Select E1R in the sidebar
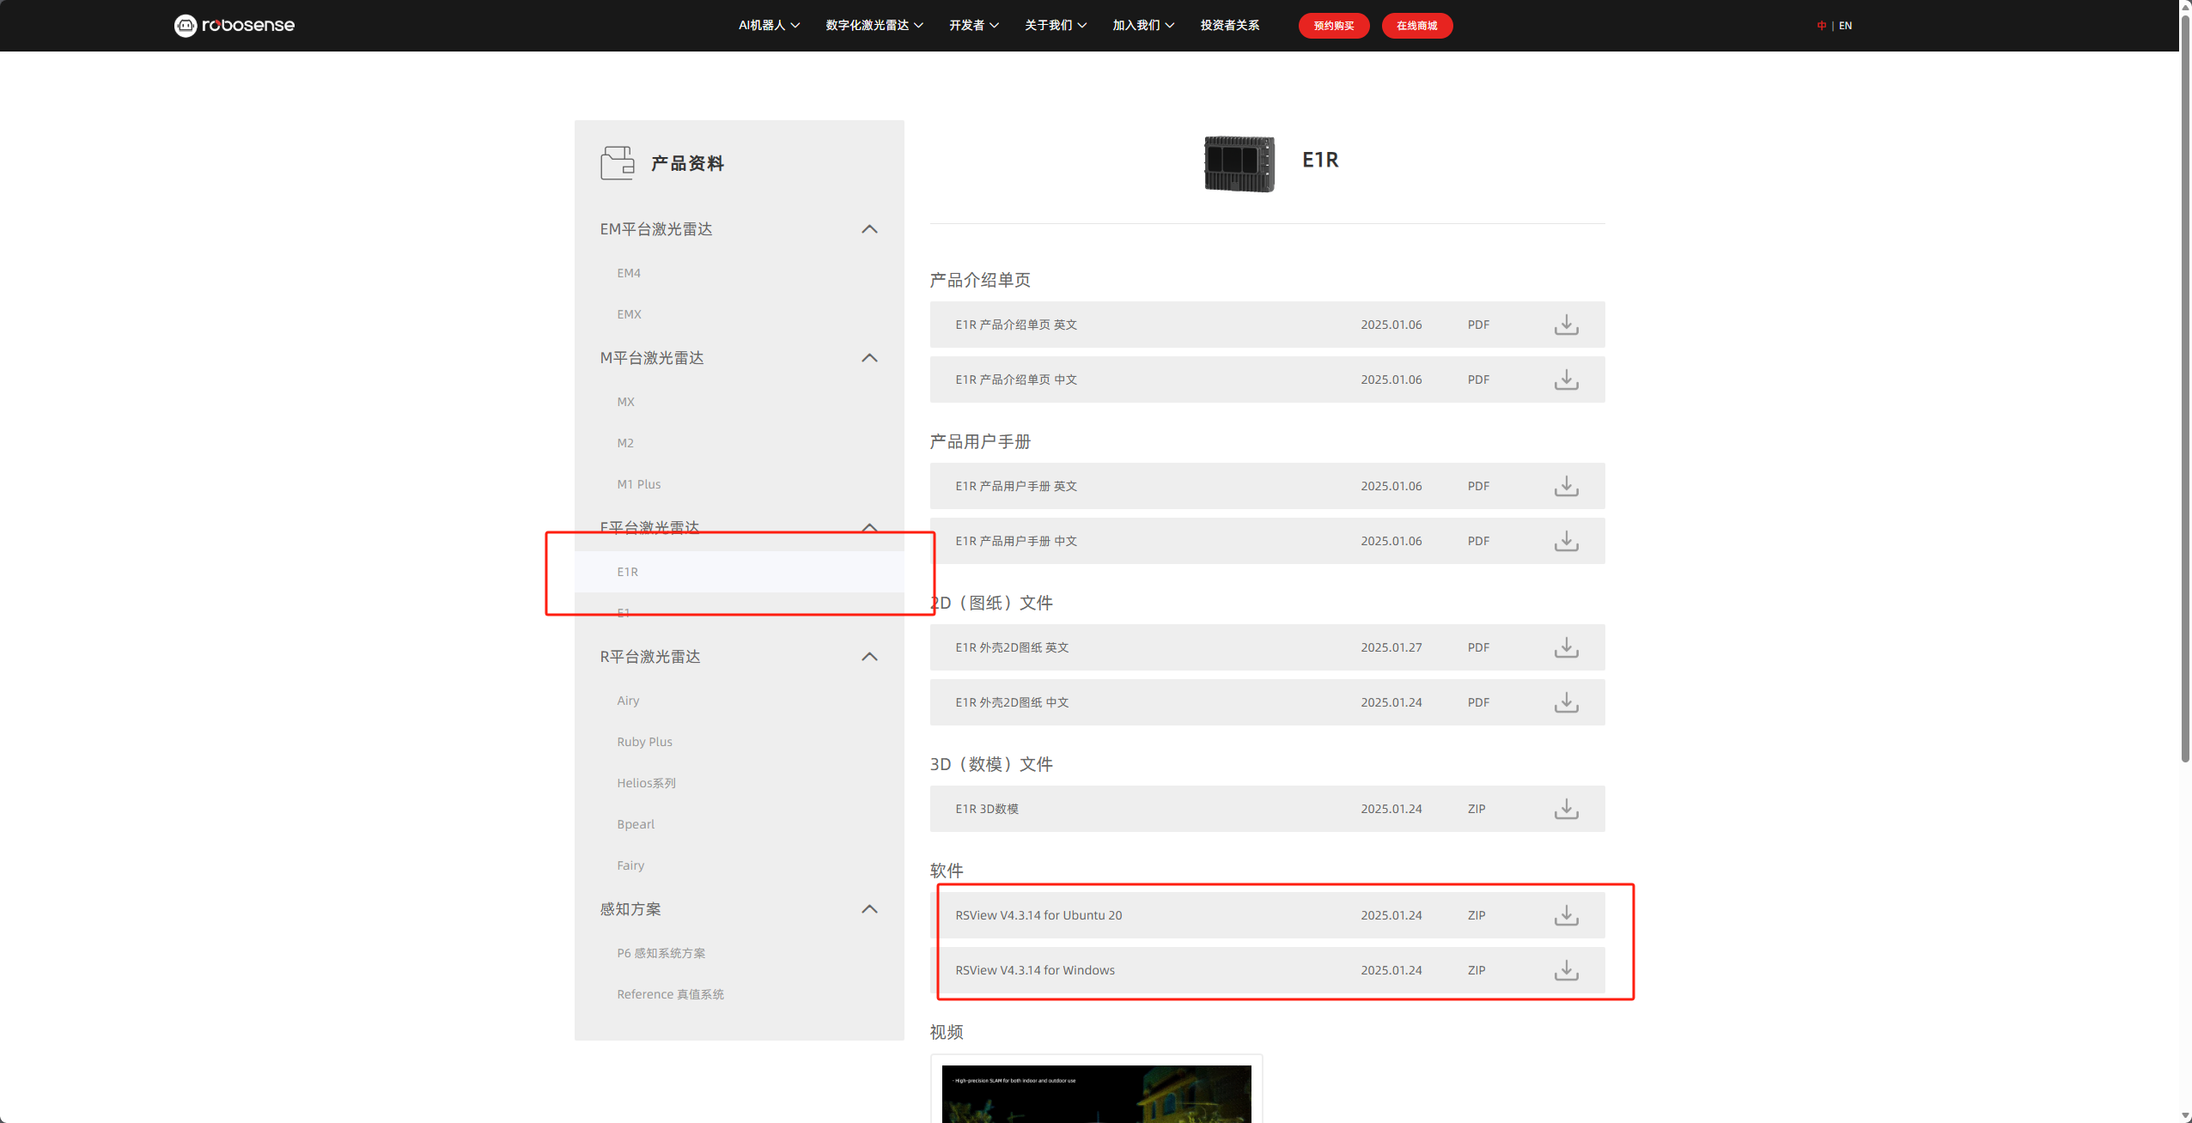This screenshot has height=1123, width=2192. (x=739, y=572)
